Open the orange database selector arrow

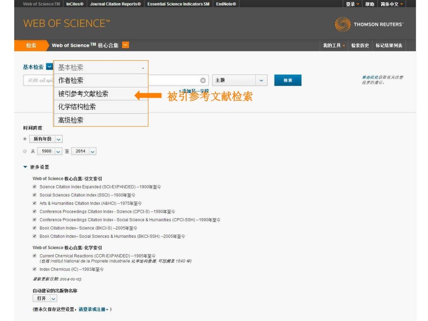click(x=125, y=45)
